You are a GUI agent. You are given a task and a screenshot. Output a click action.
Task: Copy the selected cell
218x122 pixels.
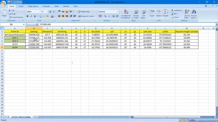(x=12, y=14)
